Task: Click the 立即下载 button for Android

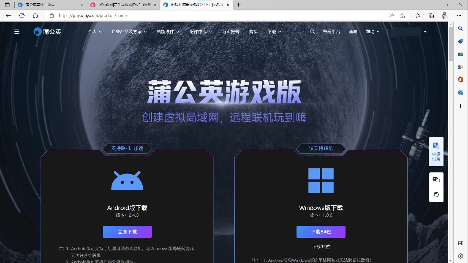Action: [127, 231]
